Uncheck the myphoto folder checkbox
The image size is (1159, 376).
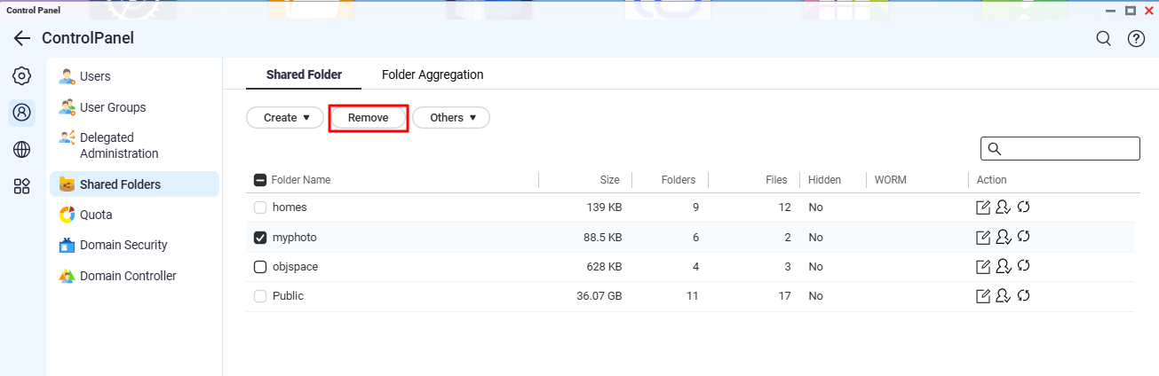tap(260, 238)
